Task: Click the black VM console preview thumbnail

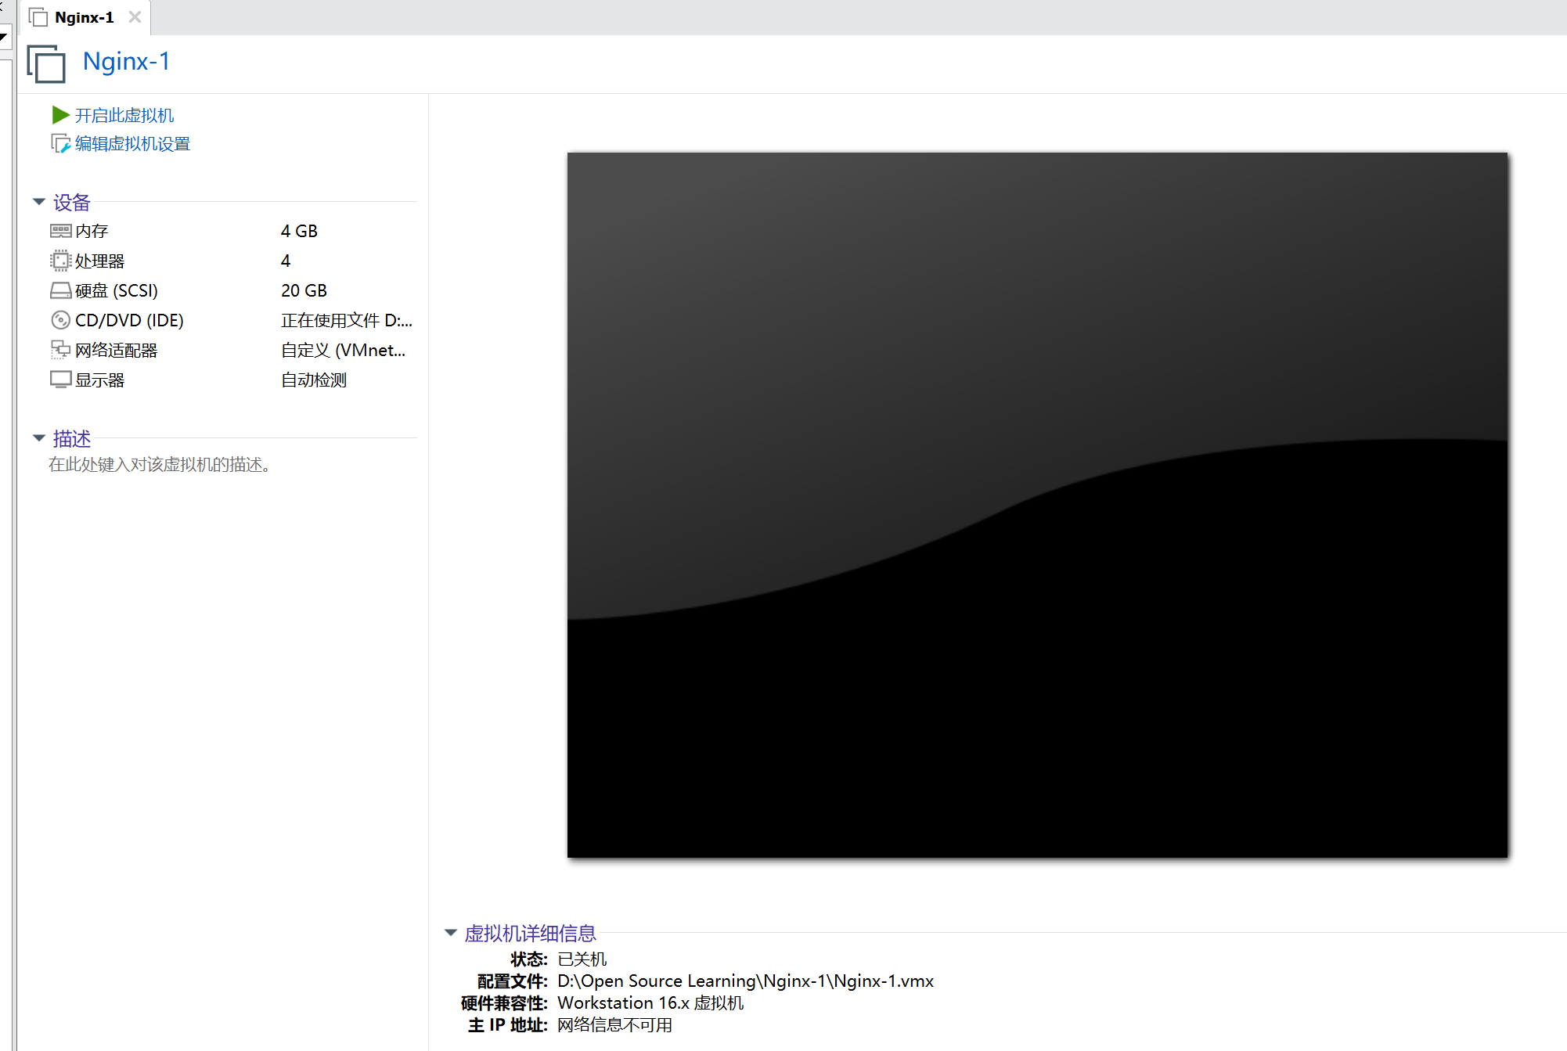Action: [x=1037, y=505]
